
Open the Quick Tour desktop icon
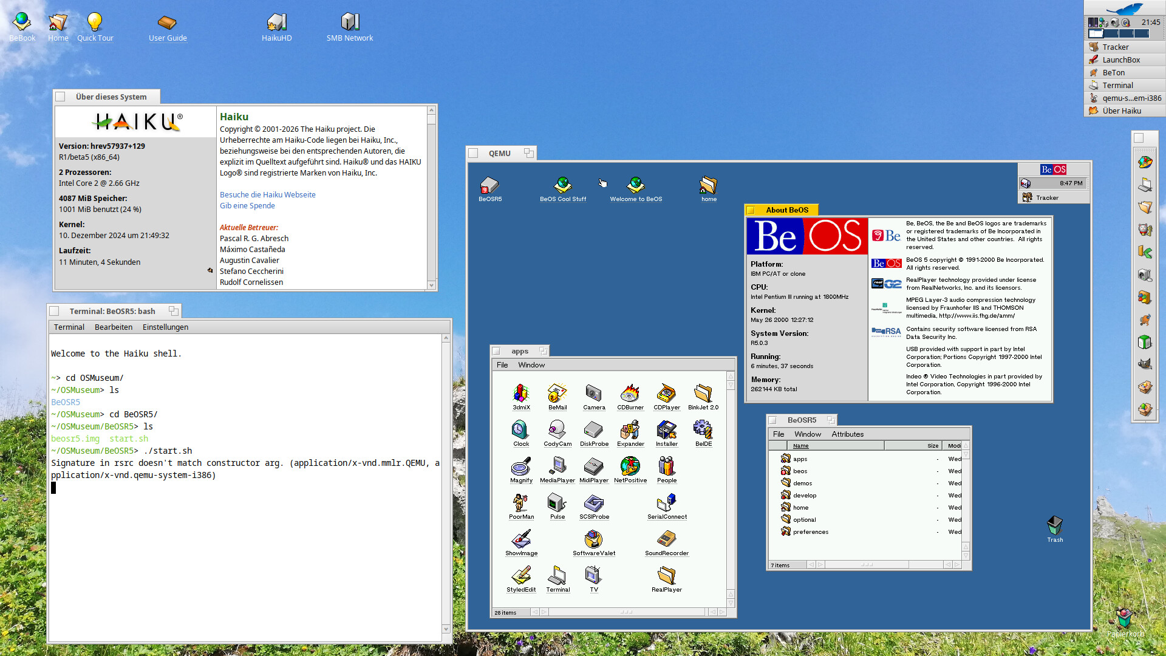95,22
